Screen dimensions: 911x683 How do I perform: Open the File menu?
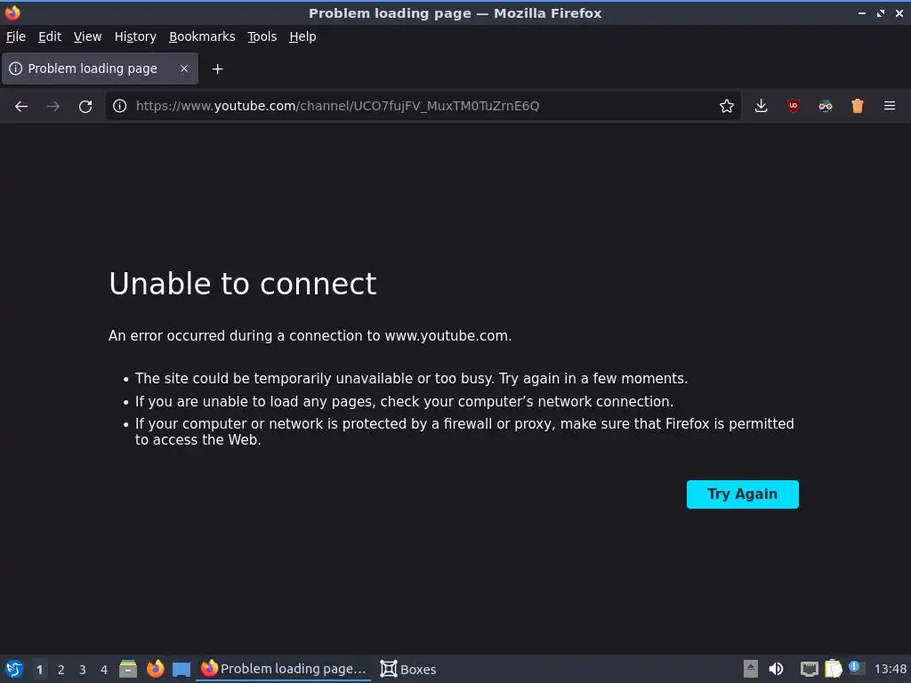(16, 36)
